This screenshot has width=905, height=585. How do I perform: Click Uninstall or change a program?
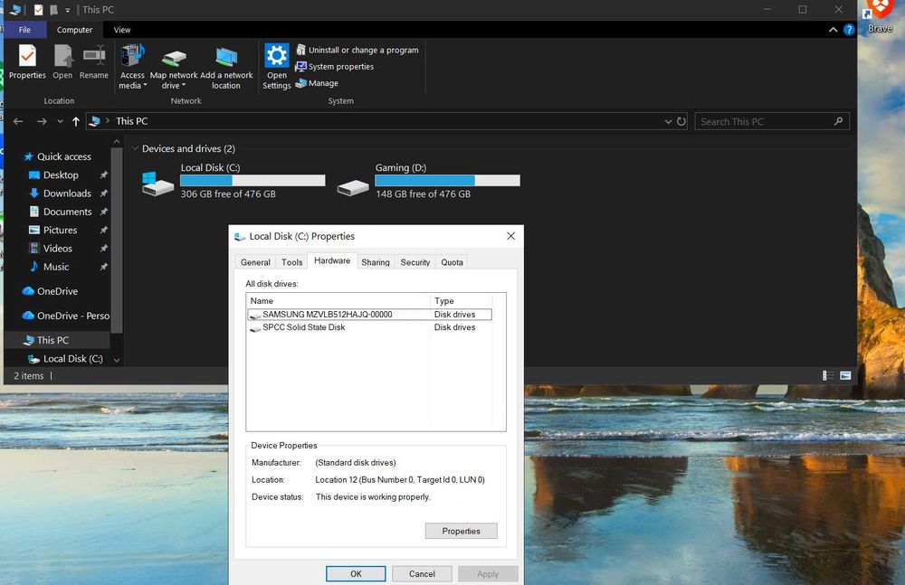pyautogui.click(x=362, y=50)
